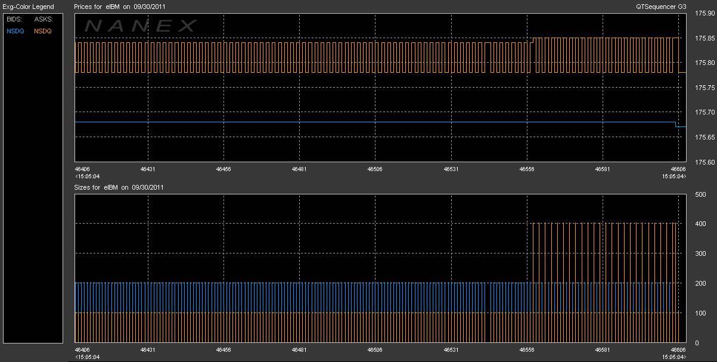Click sequence tick 46481 under Sizes chart

pos(299,350)
